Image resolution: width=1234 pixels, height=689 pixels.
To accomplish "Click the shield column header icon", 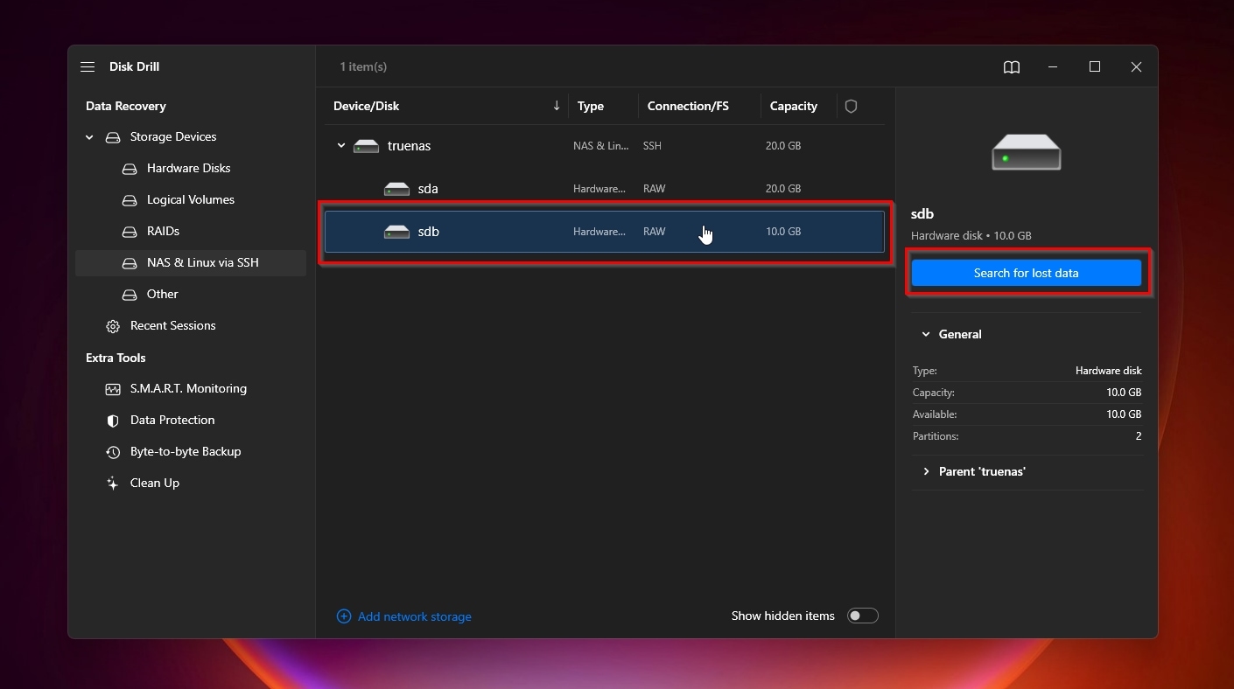I will coord(851,106).
